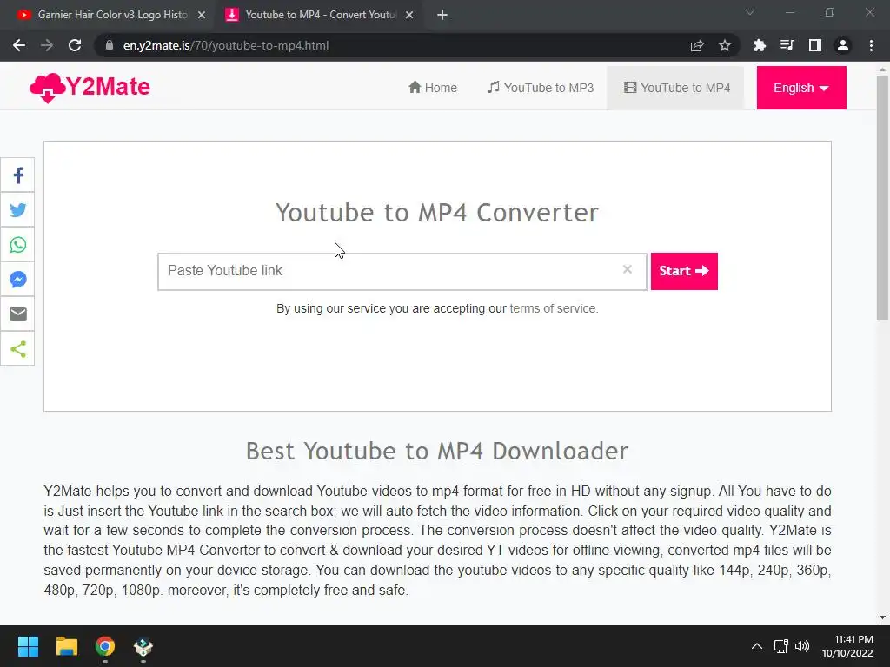
Task: Share this page from the address bar
Action: (697, 45)
